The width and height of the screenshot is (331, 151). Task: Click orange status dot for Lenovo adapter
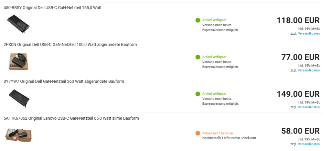pos(198,133)
